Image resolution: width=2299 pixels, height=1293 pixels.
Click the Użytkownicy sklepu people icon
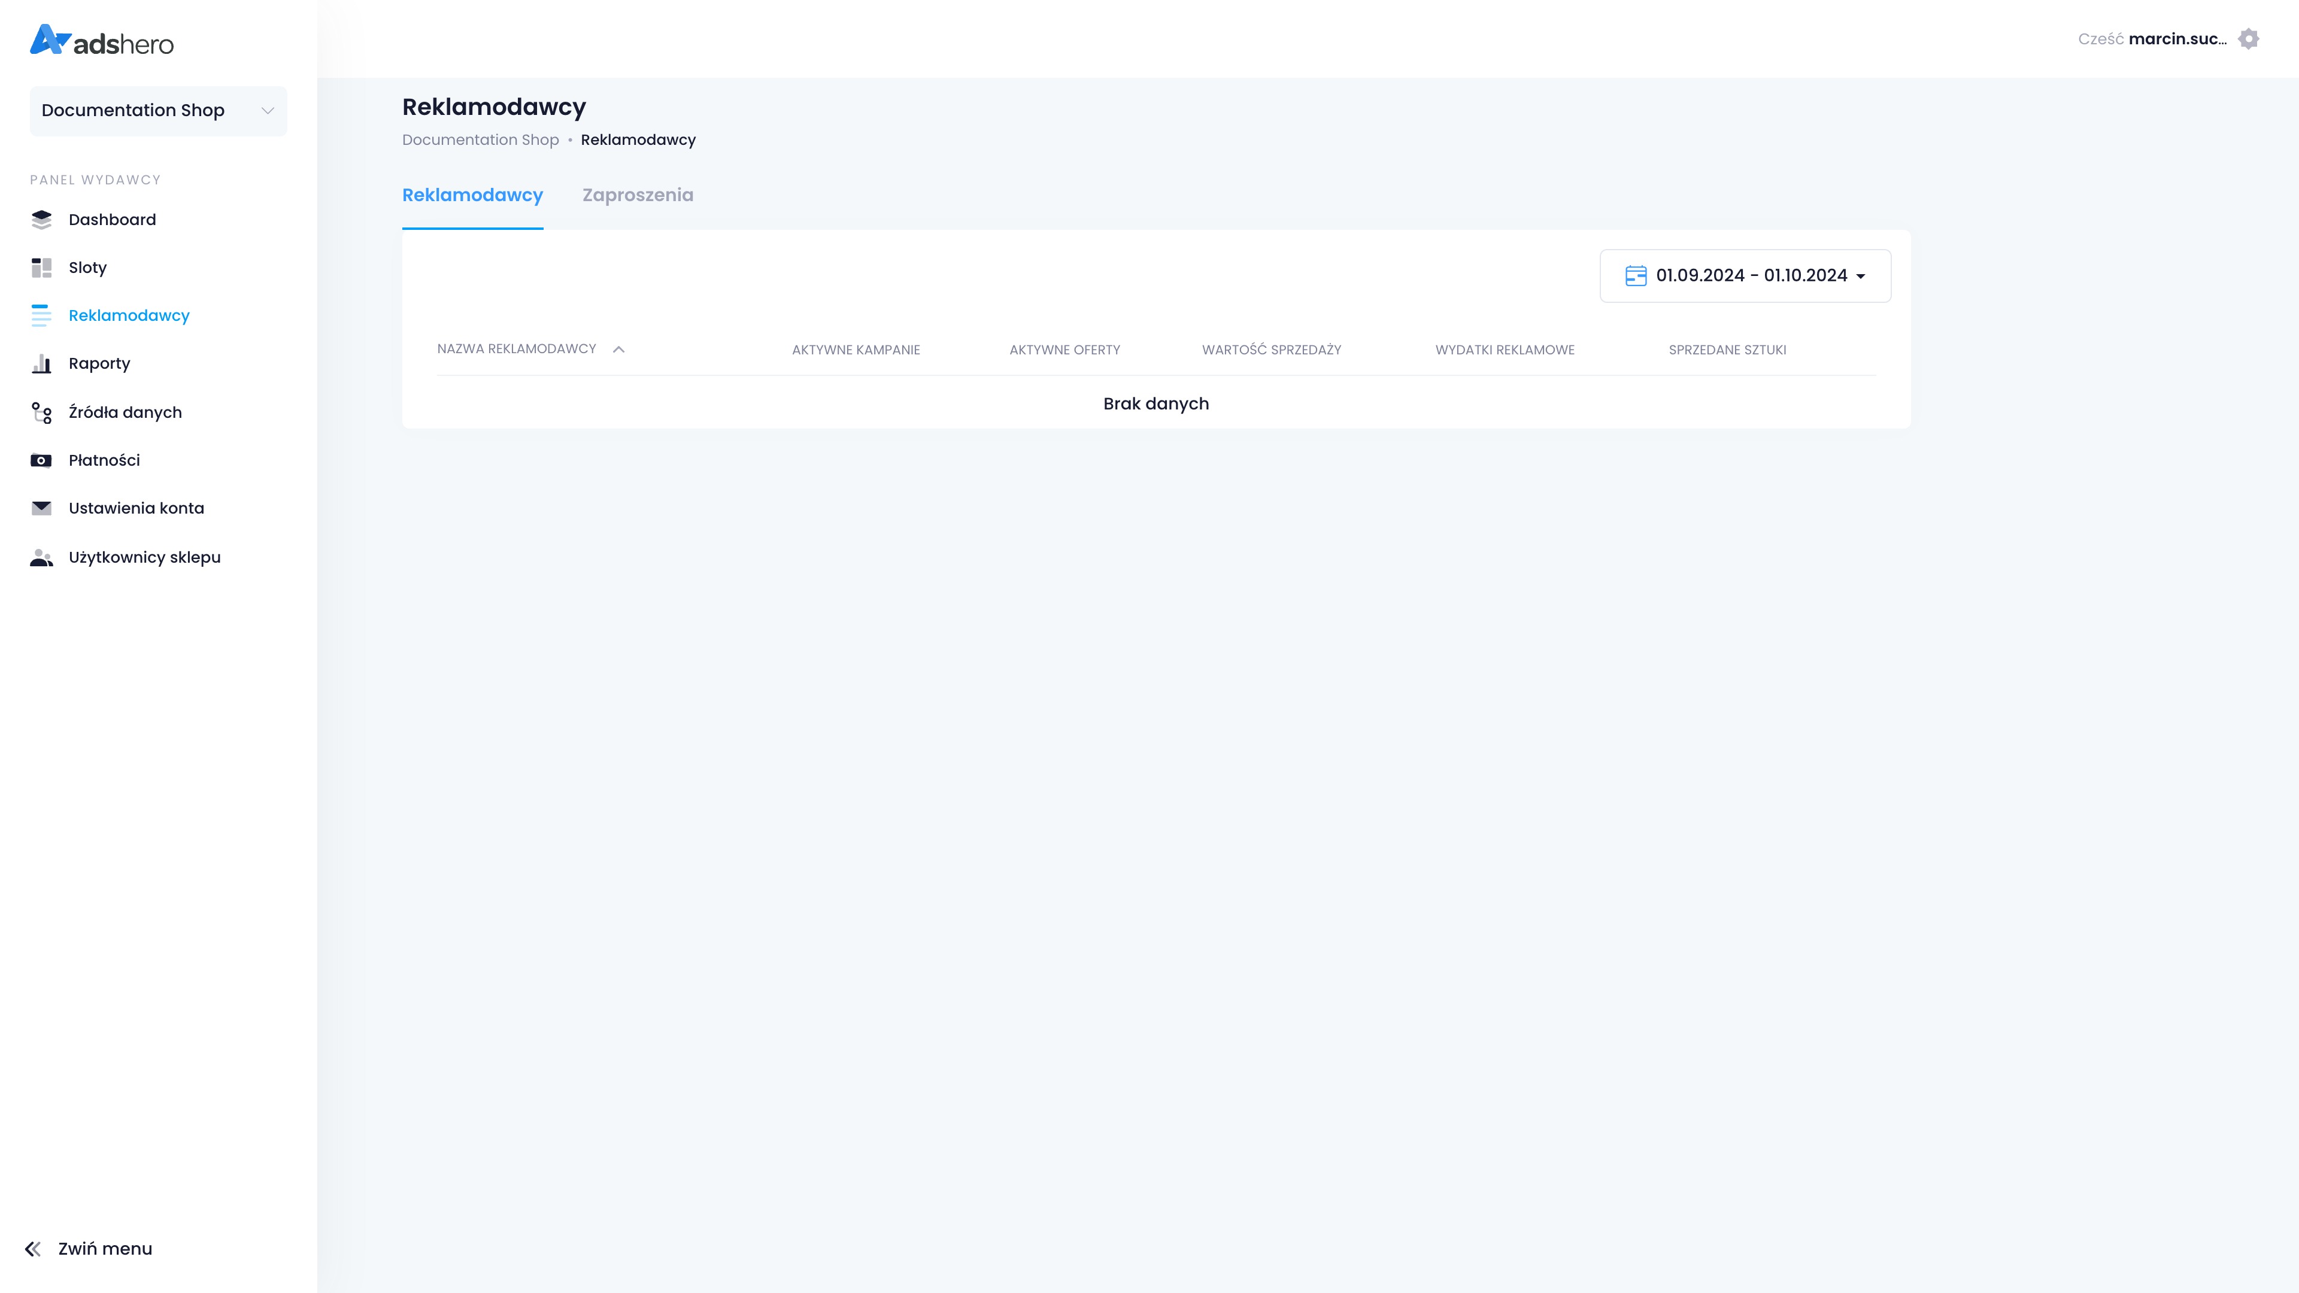click(x=41, y=557)
